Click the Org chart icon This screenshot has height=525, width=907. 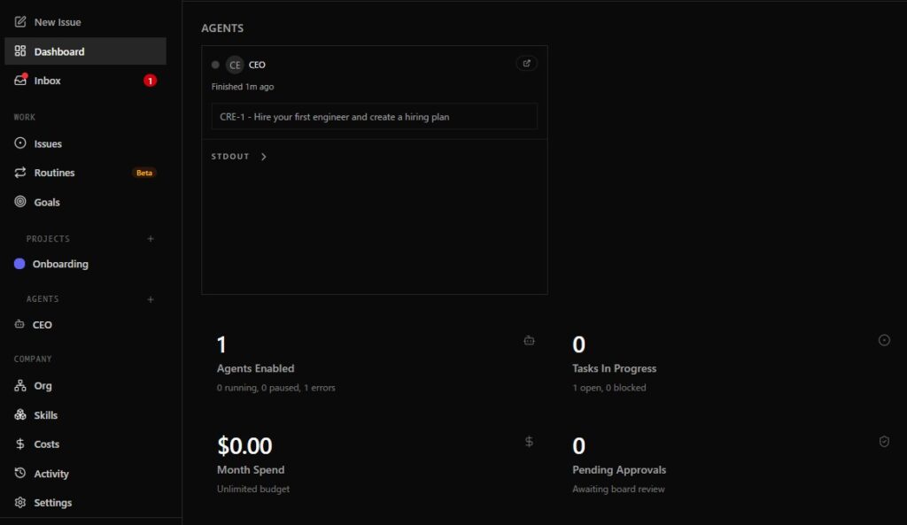(x=20, y=386)
